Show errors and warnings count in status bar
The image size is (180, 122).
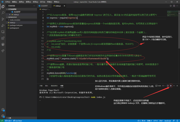coord(8,121)
